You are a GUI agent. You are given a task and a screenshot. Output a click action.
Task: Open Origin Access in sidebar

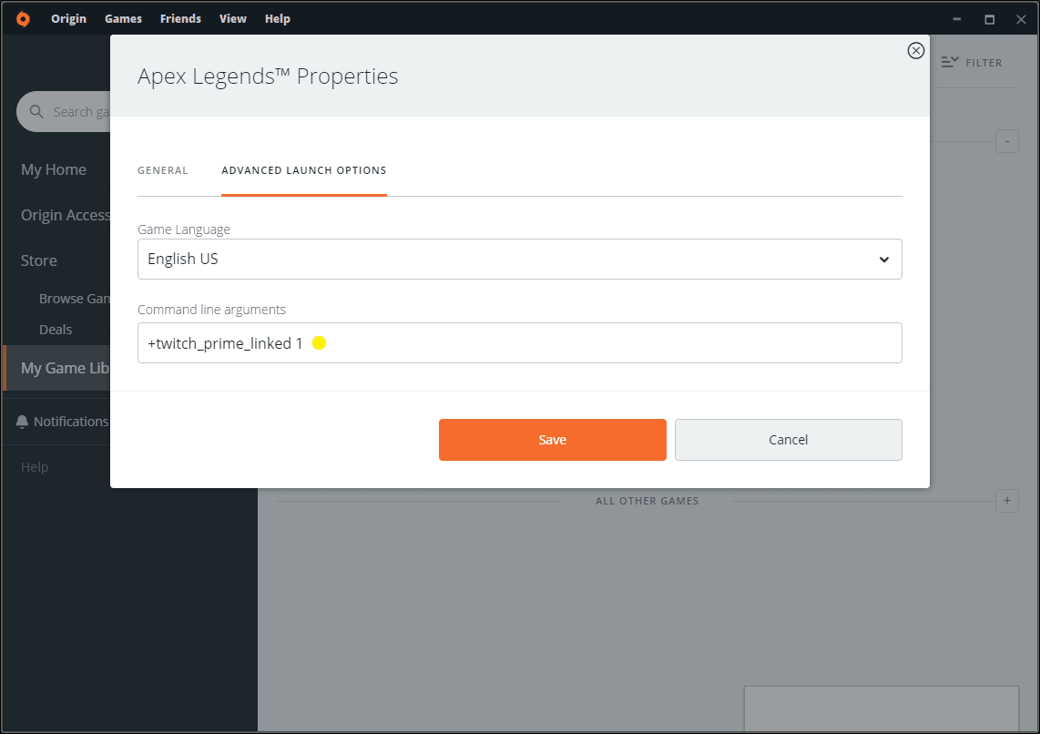pos(65,216)
